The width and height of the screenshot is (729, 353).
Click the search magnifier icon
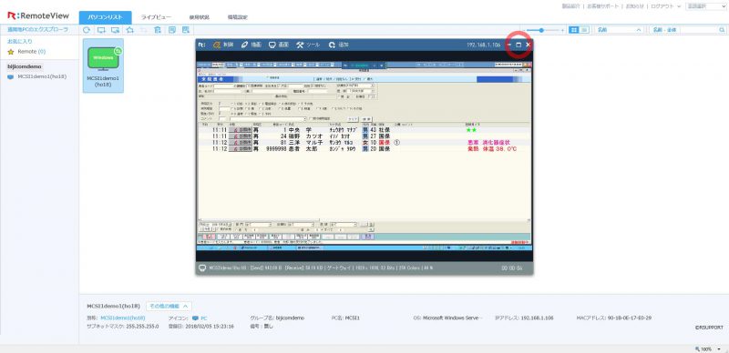(x=722, y=30)
